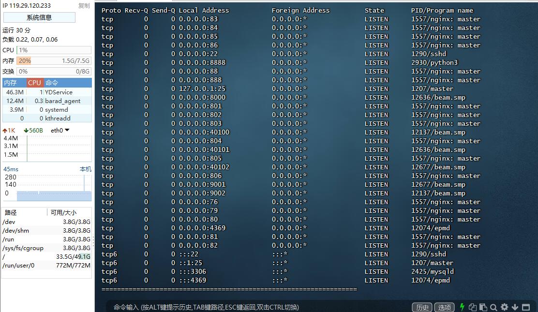538x312 pixels.
Task: Click 2425/mysqld in terminal output
Action: pyautogui.click(x=433, y=271)
